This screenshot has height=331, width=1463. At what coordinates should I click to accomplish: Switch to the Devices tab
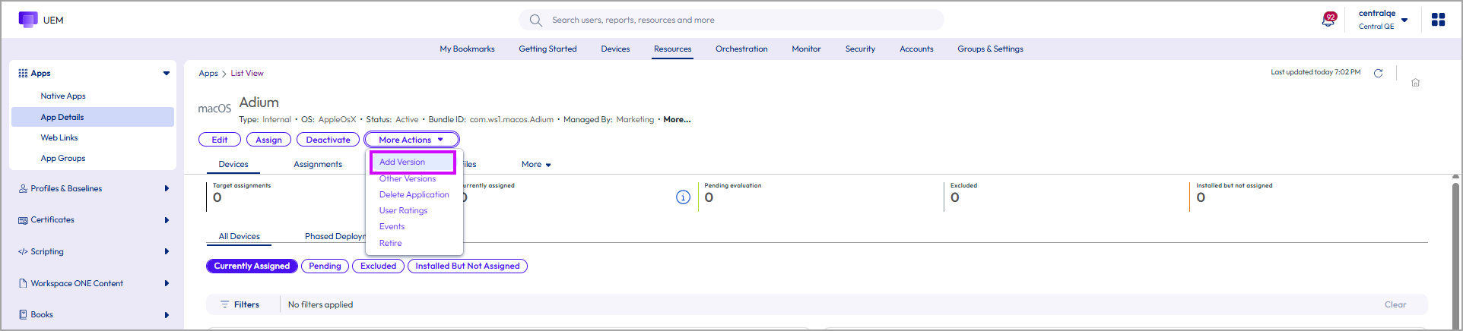click(233, 164)
